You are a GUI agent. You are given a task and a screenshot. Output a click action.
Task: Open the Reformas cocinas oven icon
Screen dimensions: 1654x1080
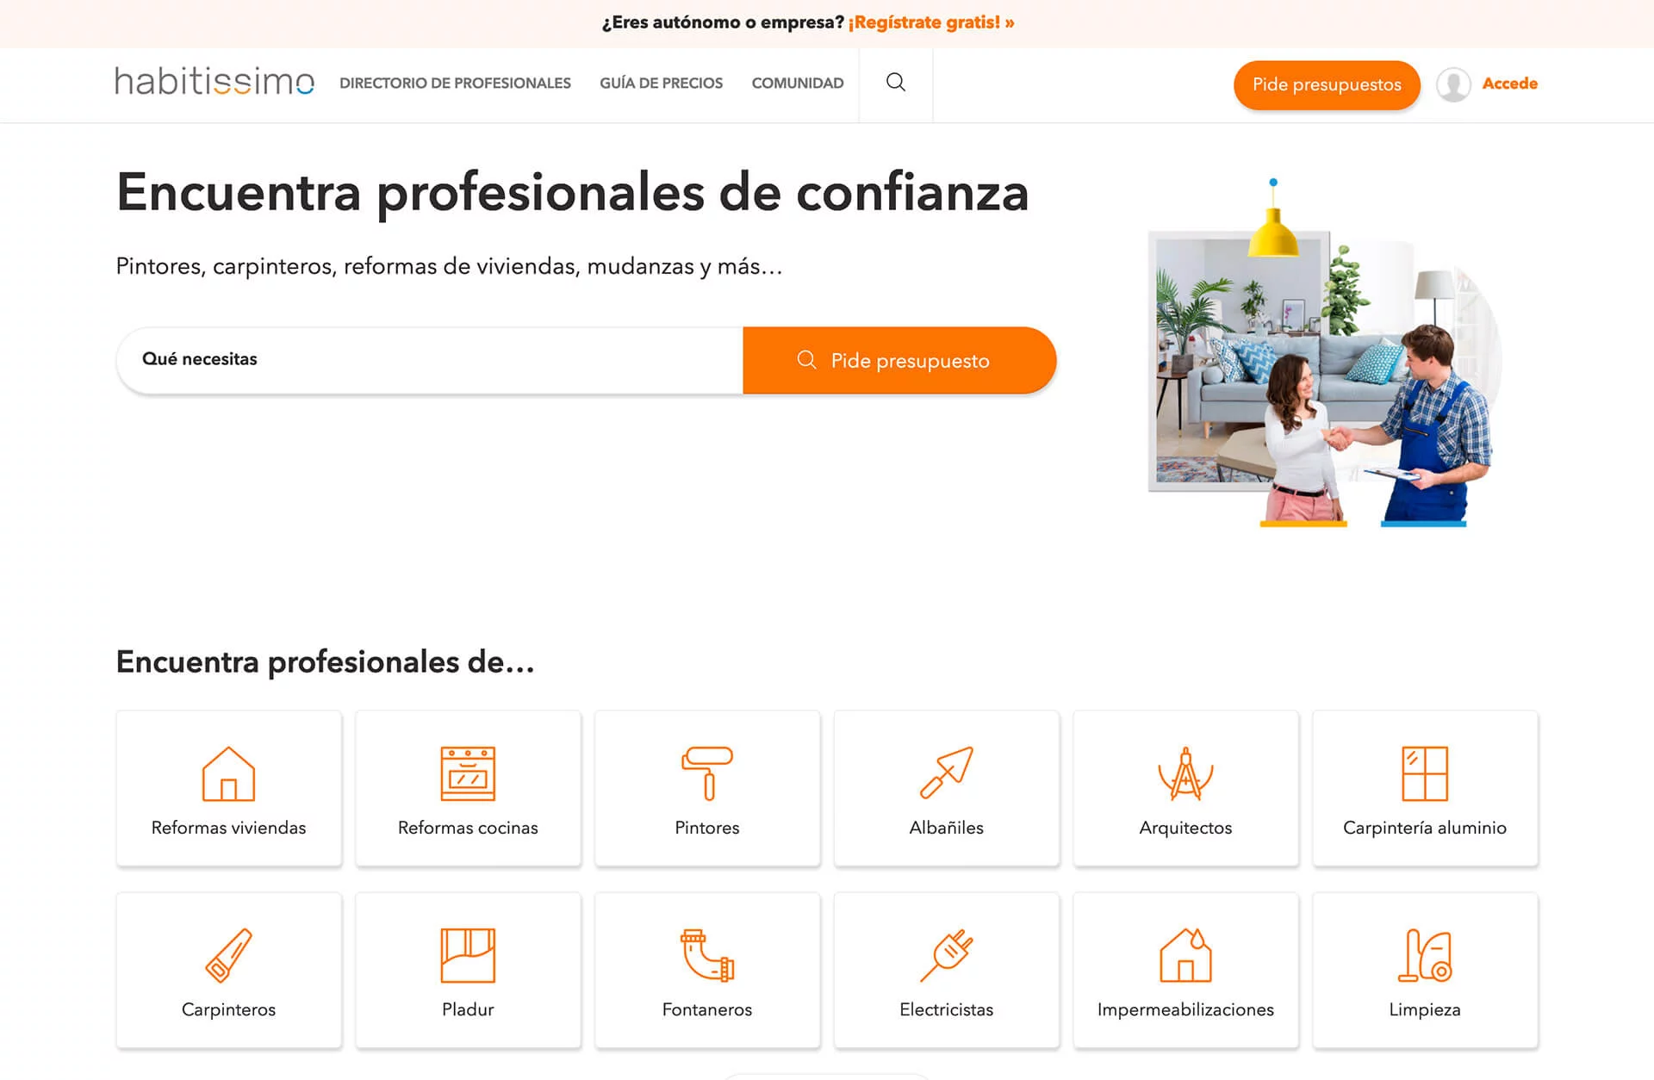click(x=468, y=773)
